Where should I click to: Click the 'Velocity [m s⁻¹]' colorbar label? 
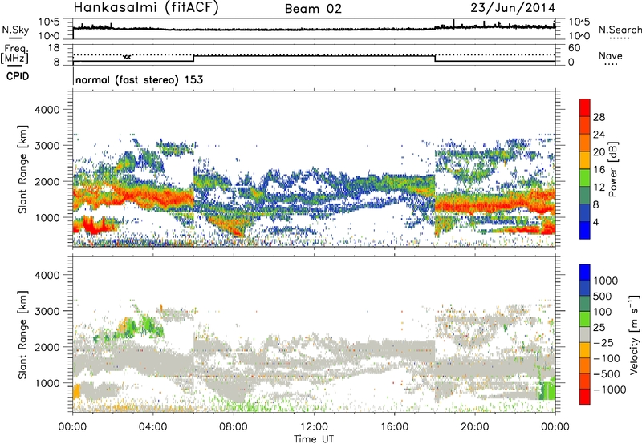[635, 333]
